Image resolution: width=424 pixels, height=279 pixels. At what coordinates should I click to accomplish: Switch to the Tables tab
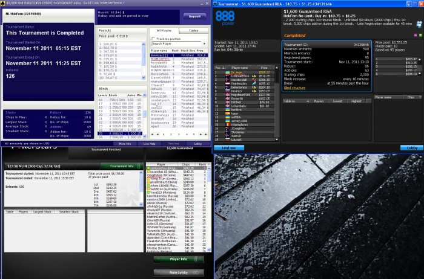[x=194, y=30]
